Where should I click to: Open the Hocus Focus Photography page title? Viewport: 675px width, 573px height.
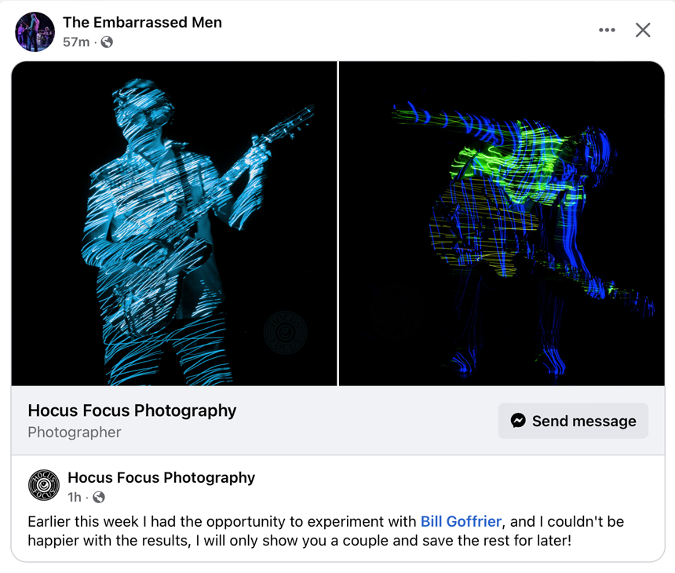tap(132, 411)
